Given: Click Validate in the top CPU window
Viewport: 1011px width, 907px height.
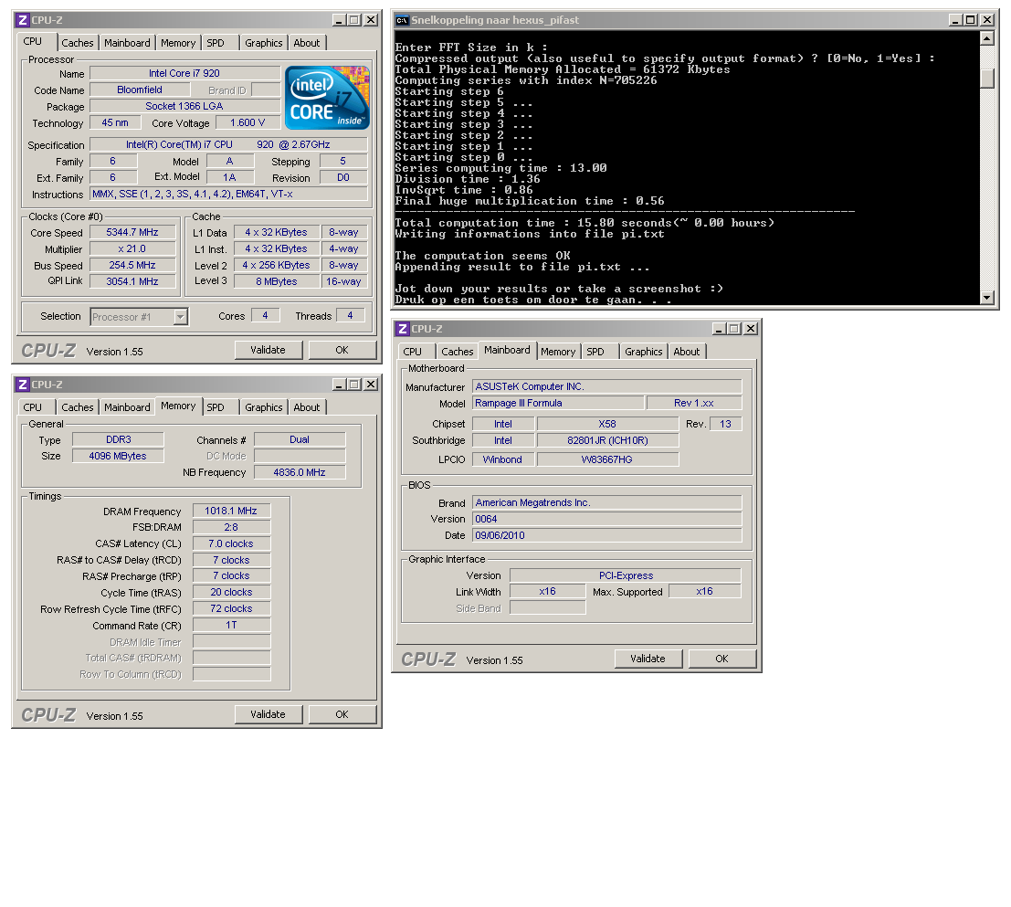Looking at the screenshot, I should click(268, 350).
